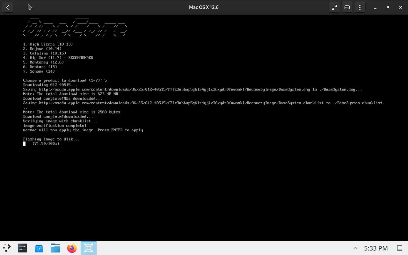Click the line '5. Monterey (12.6)'
This screenshot has height=255, width=408.
[x=43, y=62]
